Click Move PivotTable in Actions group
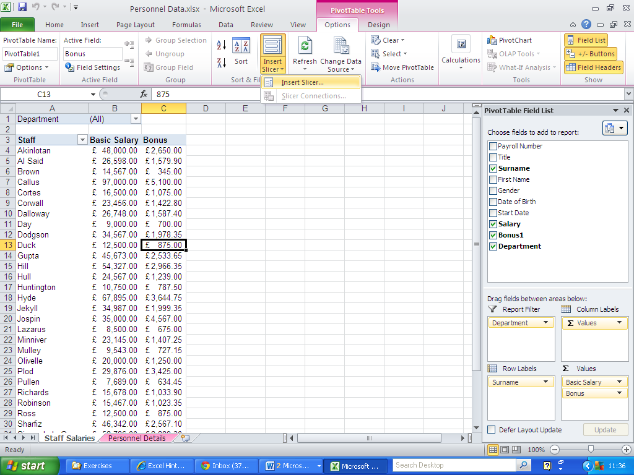The height and width of the screenshot is (475, 634). coord(402,67)
